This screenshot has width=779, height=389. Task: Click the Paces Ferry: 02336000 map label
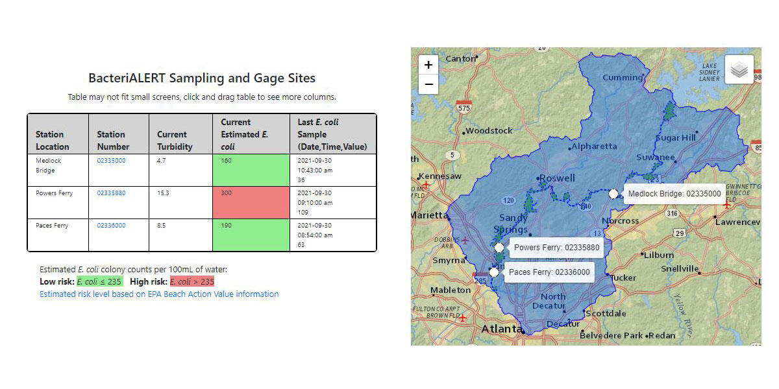tap(549, 272)
